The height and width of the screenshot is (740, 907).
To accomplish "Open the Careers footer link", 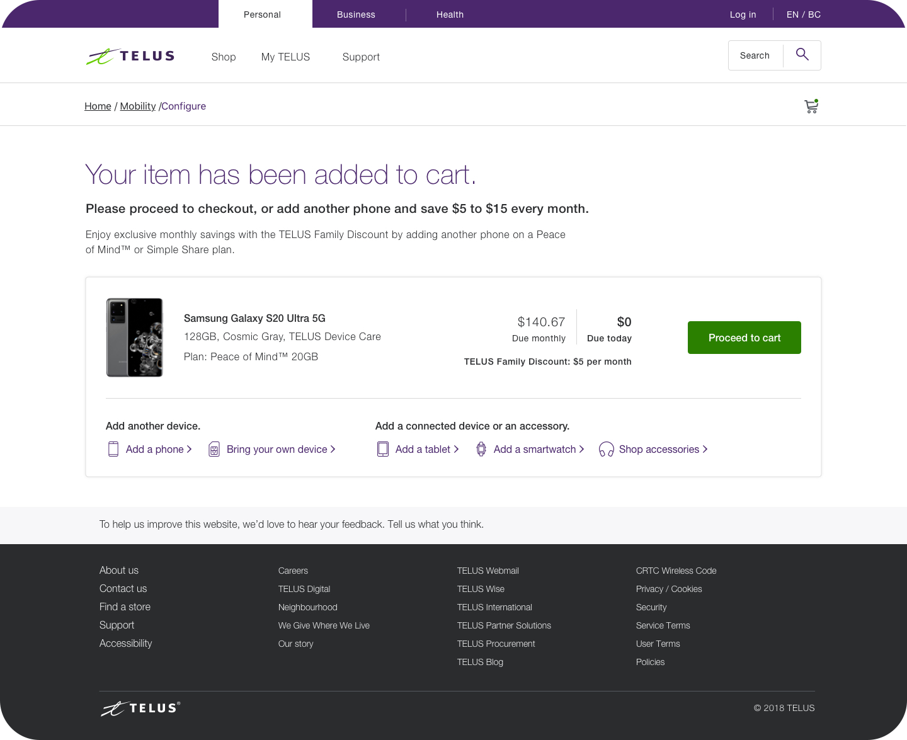I will pos(293,571).
